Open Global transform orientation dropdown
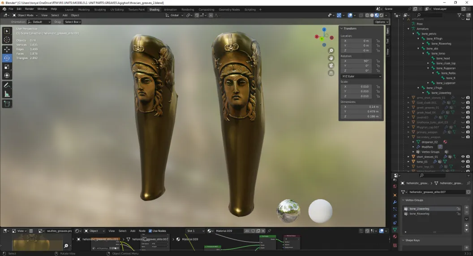The image size is (473, 256). pyautogui.click(x=174, y=15)
